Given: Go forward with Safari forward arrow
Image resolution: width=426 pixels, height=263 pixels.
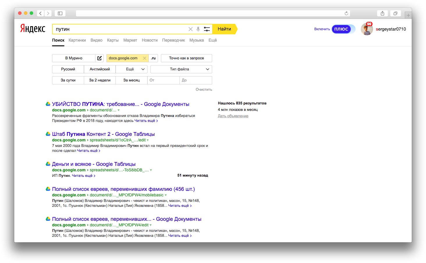Looking at the screenshot, I should tap(48, 13).
